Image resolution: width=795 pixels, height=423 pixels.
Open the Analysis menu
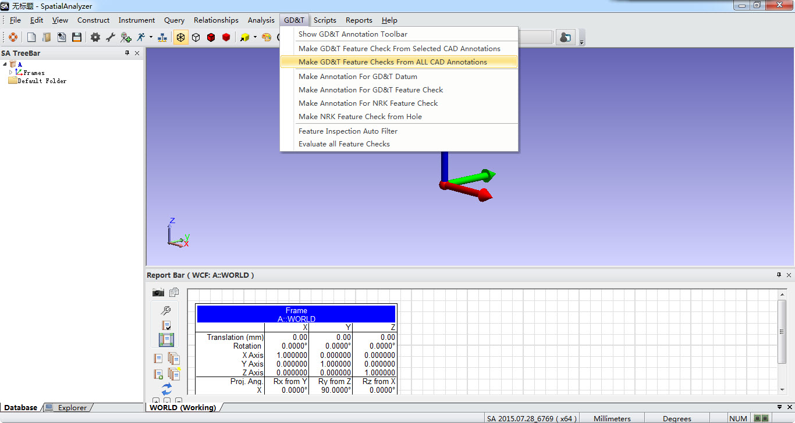pos(261,20)
